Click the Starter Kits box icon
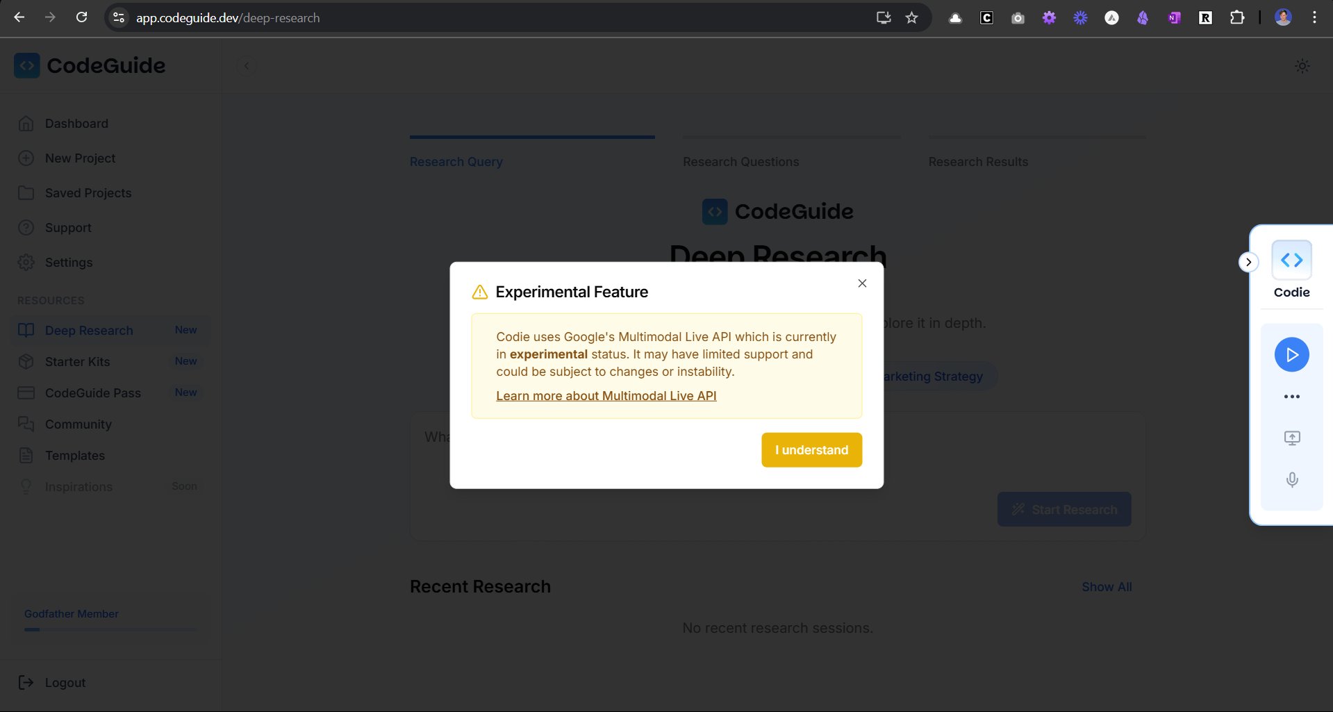Image resolution: width=1333 pixels, height=712 pixels. click(x=26, y=362)
